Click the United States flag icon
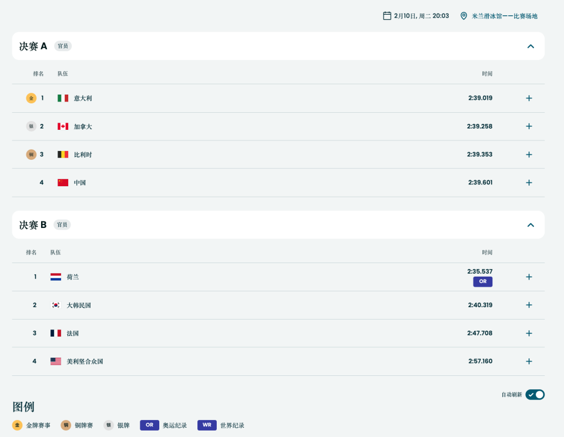Image resolution: width=564 pixels, height=437 pixels. click(56, 361)
